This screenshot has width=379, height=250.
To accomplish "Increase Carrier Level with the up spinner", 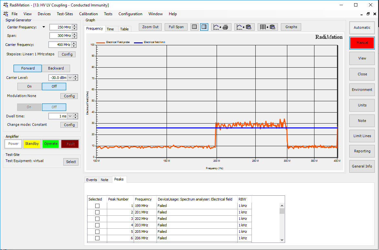I will point(76,76).
